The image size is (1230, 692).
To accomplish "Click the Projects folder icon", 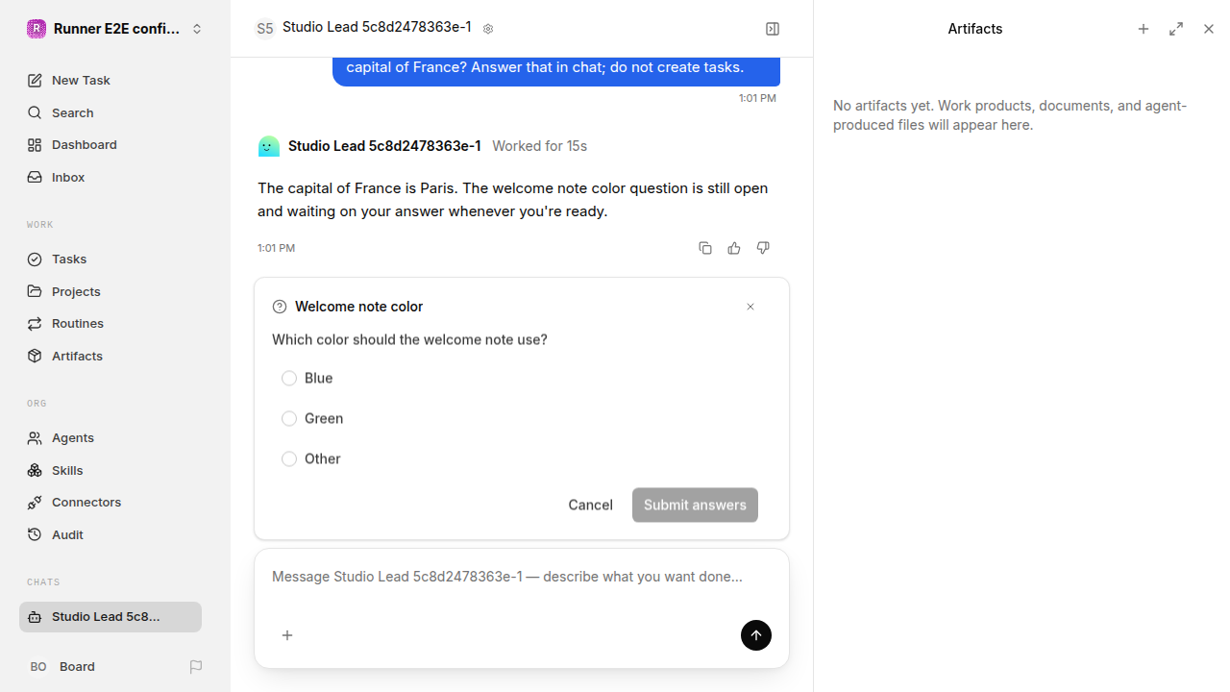I will pos(35,291).
